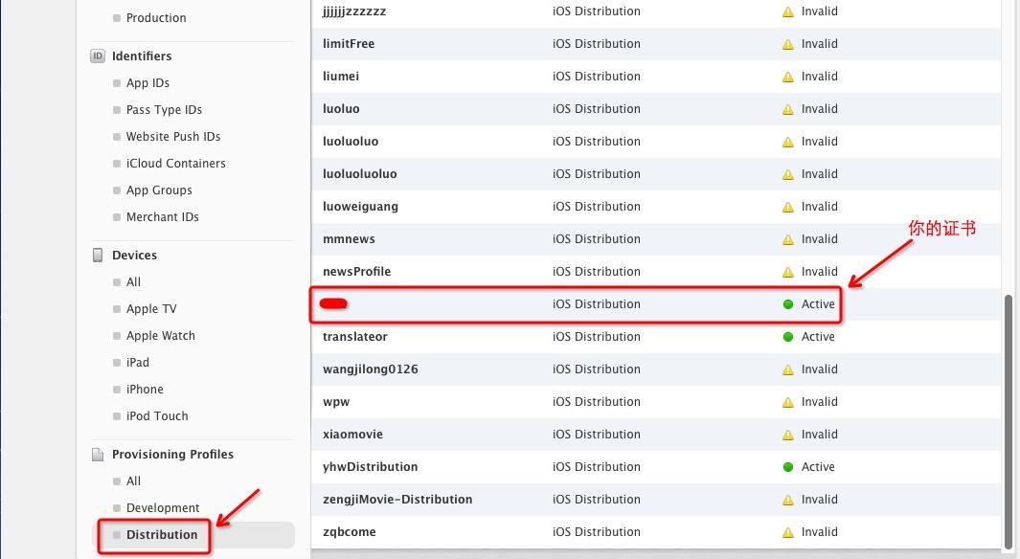The image size is (1020, 559).
Task: Click Invalid warning icon for zqbcome
Action: (788, 532)
